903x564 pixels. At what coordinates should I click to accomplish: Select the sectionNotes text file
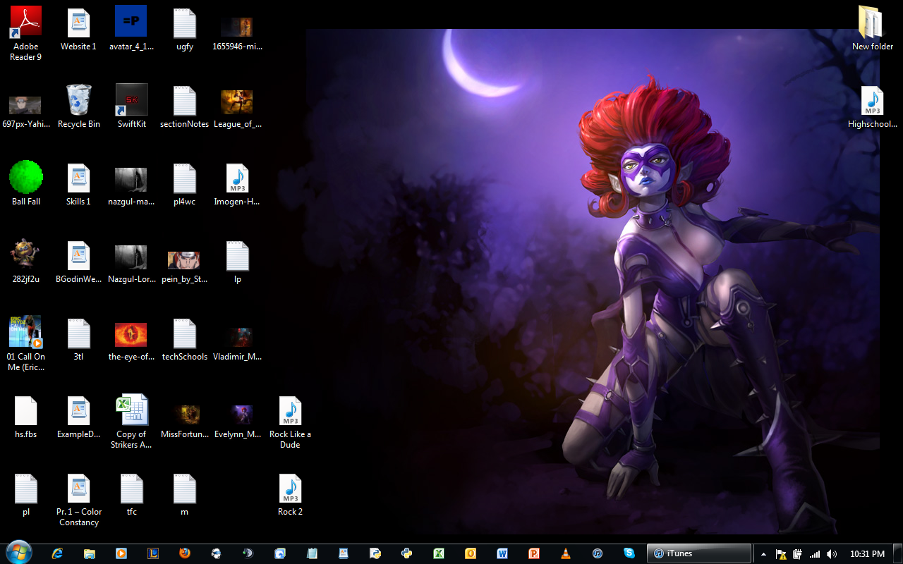tap(184, 101)
